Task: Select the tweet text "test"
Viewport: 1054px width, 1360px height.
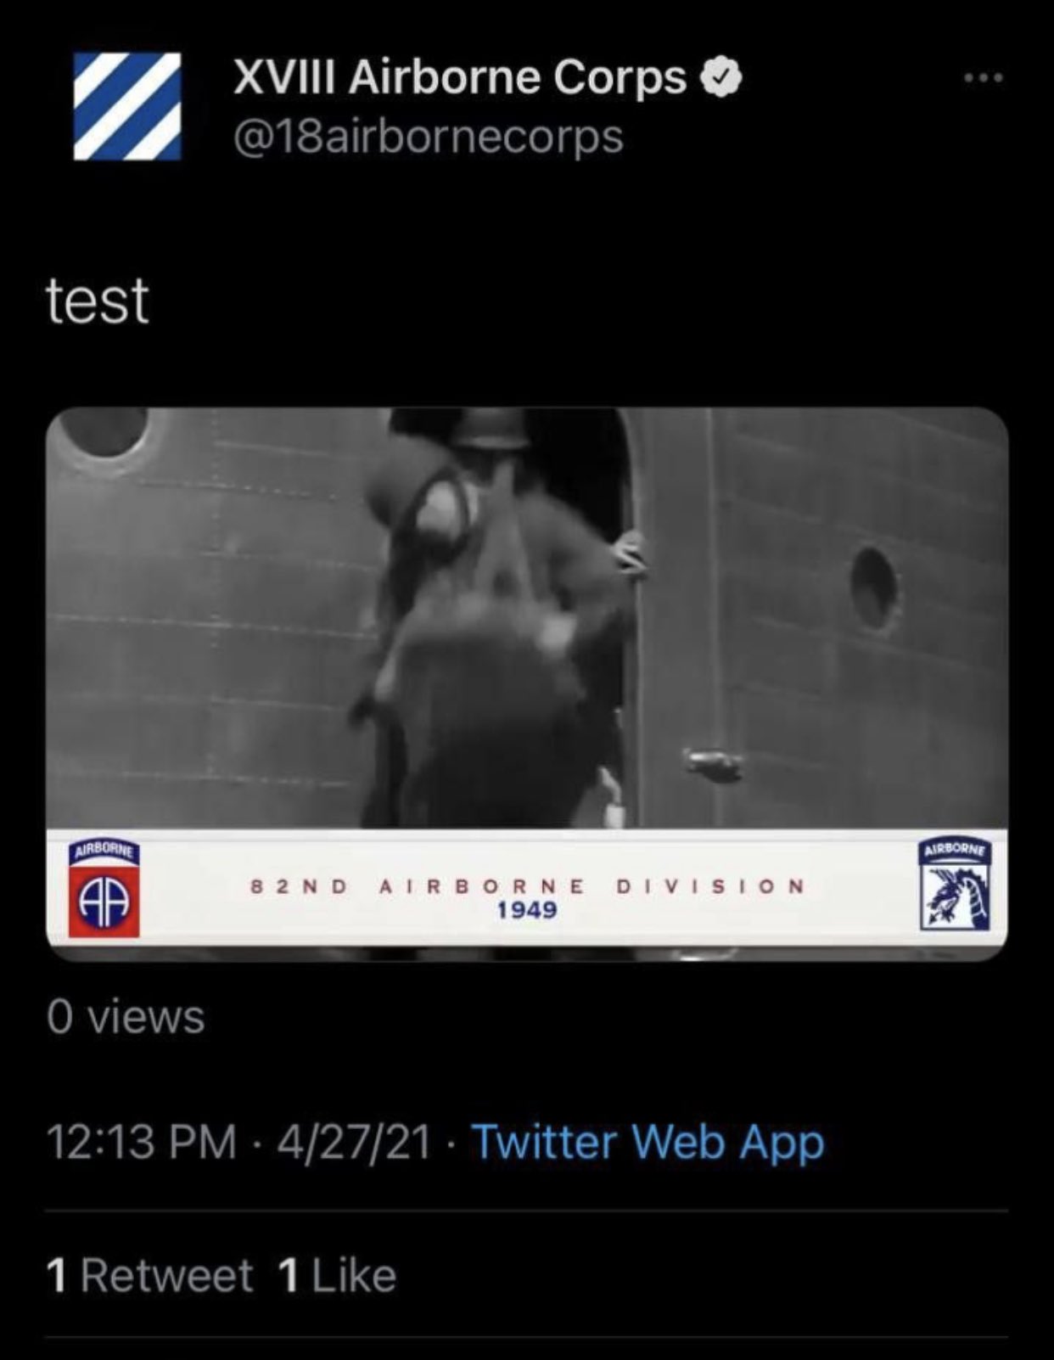Action: click(x=98, y=301)
